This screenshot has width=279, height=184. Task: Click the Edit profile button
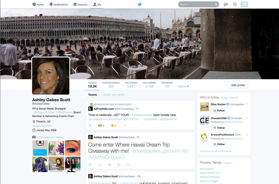(238, 85)
